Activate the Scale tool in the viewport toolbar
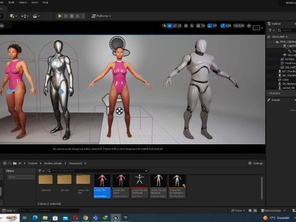The height and width of the screenshot is (222, 296). click(x=179, y=26)
